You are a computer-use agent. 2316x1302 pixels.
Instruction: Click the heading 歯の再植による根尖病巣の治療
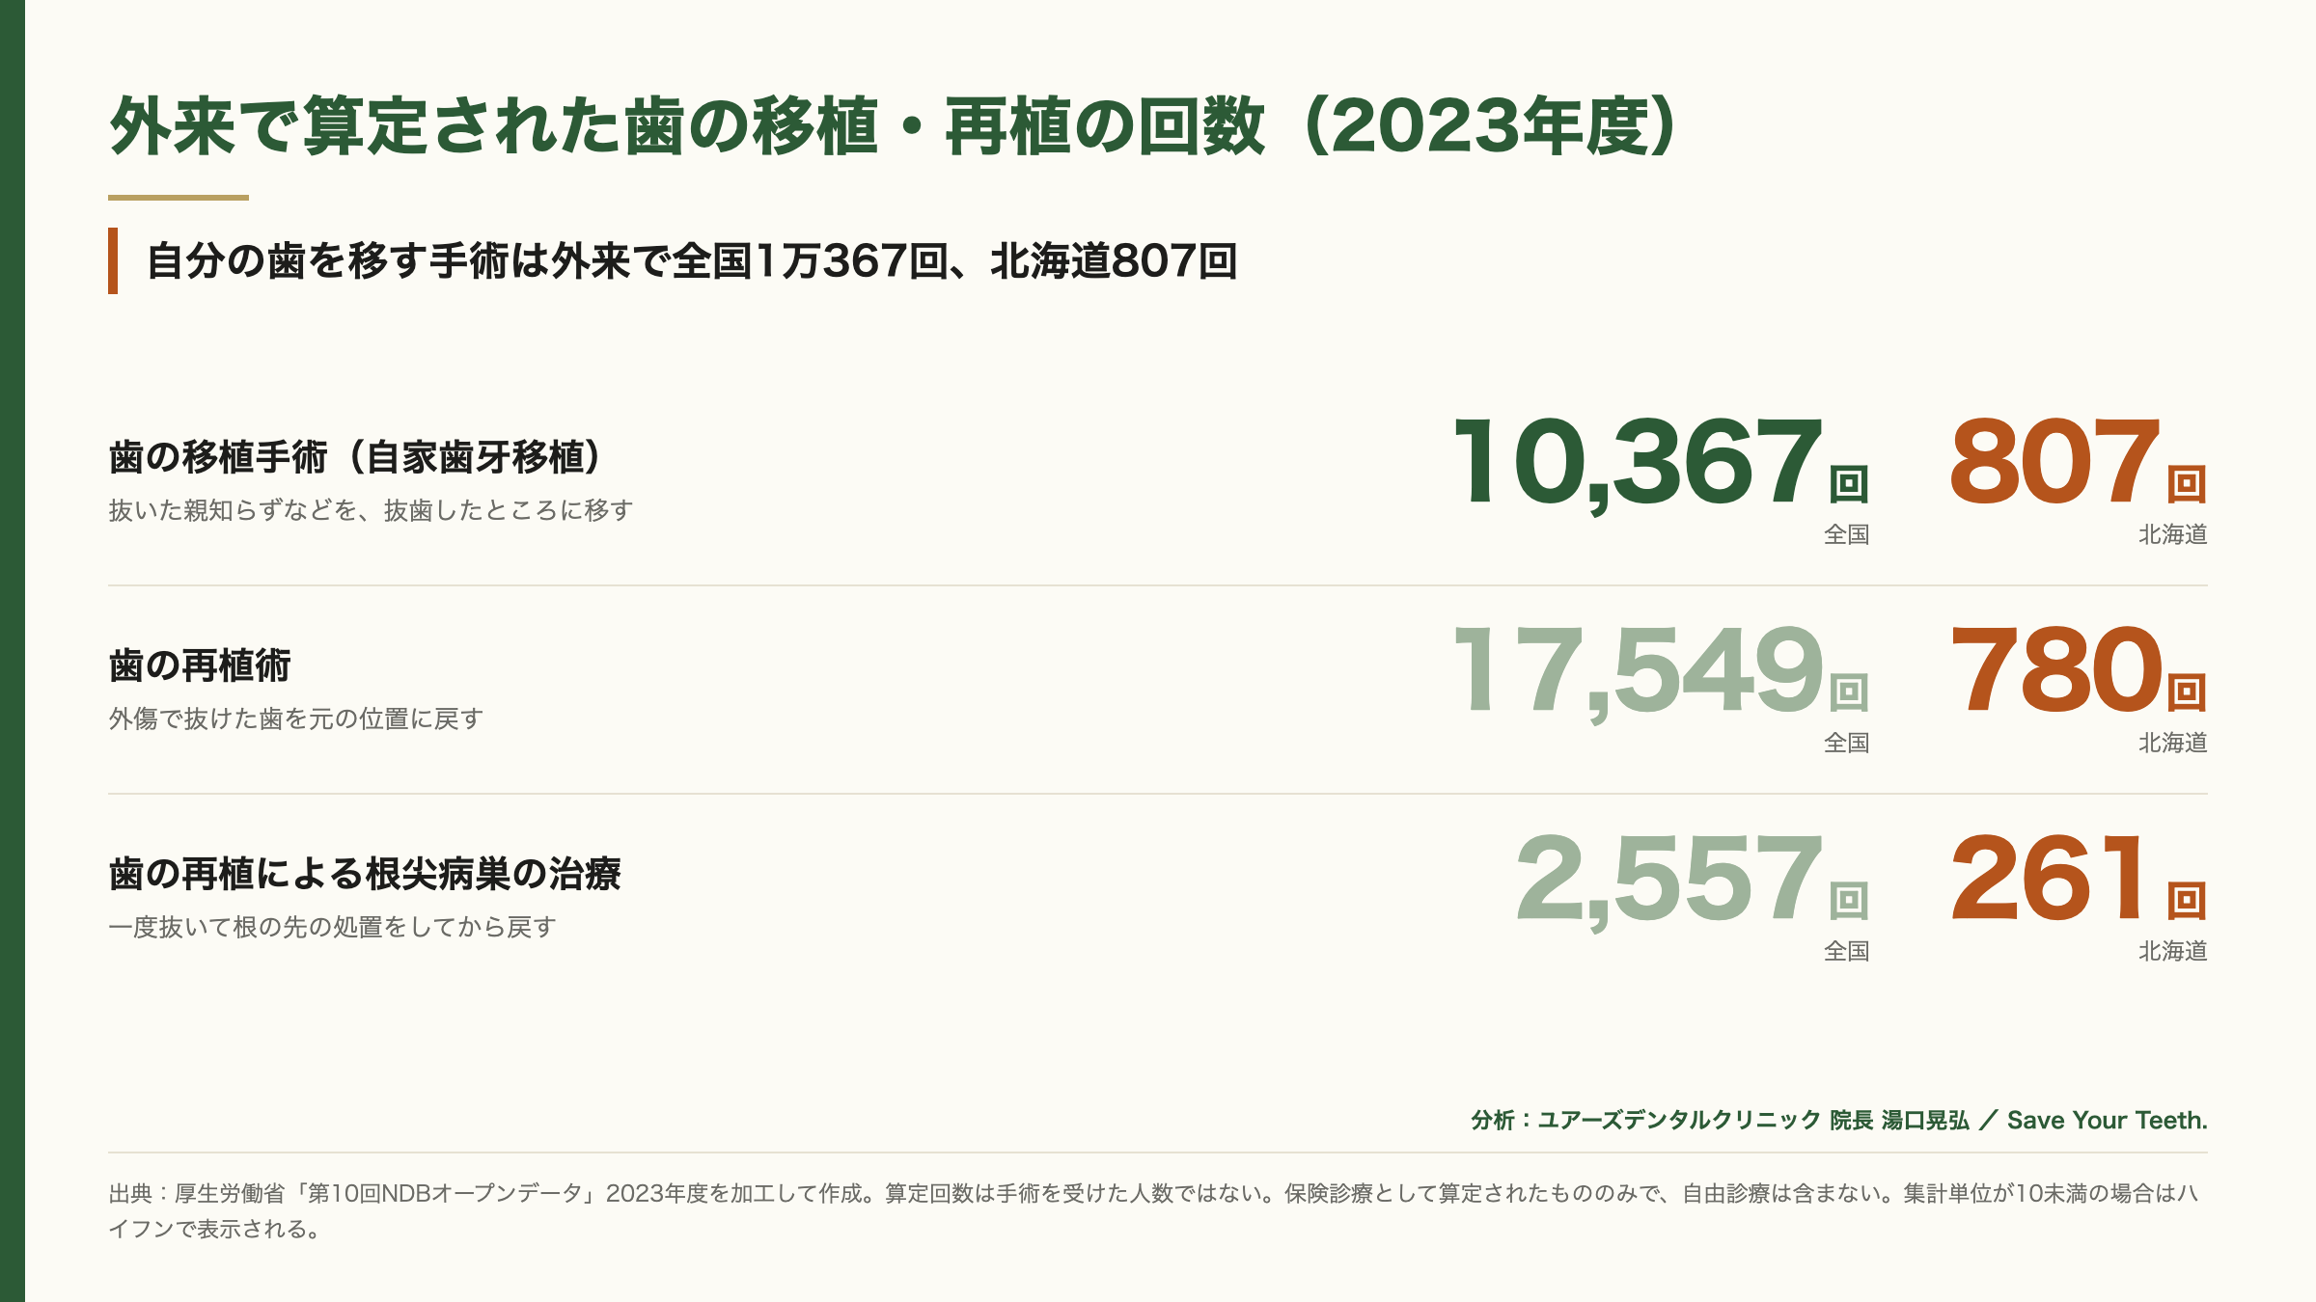point(365,874)
